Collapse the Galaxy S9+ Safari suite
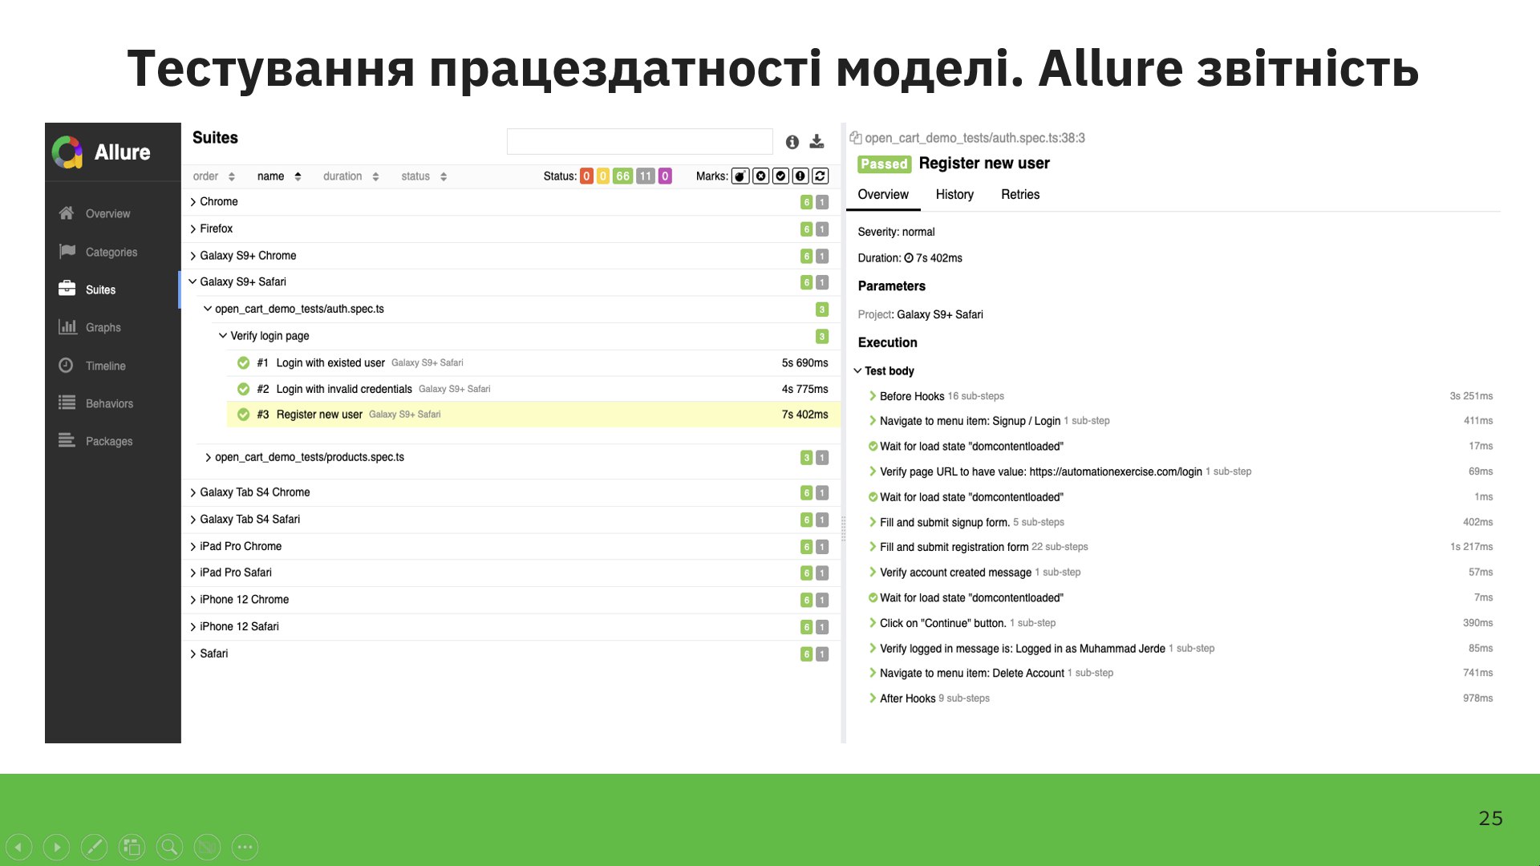Viewport: 1540px width, 866px height. 193,282
